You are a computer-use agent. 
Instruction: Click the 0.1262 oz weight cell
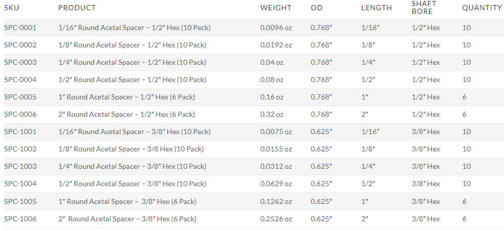pos(276,201)
